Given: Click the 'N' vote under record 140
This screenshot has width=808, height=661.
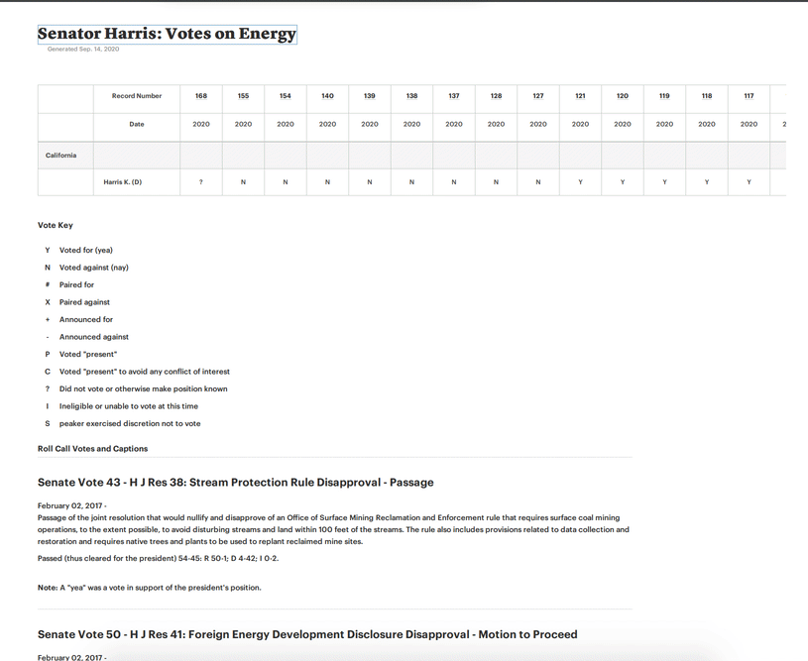Looking at the screenshot, I should [328, 182].
